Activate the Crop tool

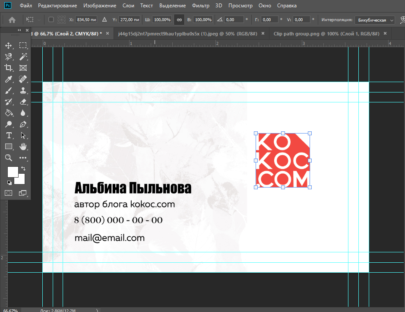click(8, 68)
